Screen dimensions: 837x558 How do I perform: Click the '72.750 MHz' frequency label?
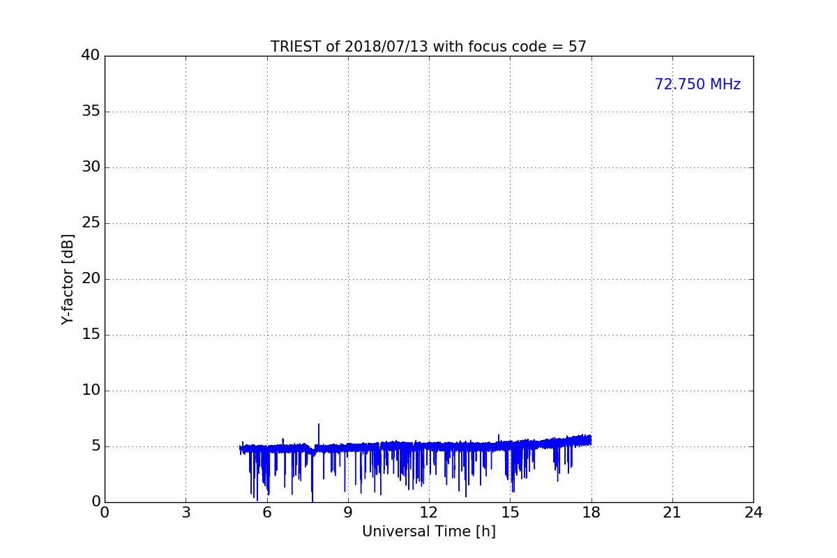[x=697, y=84]
